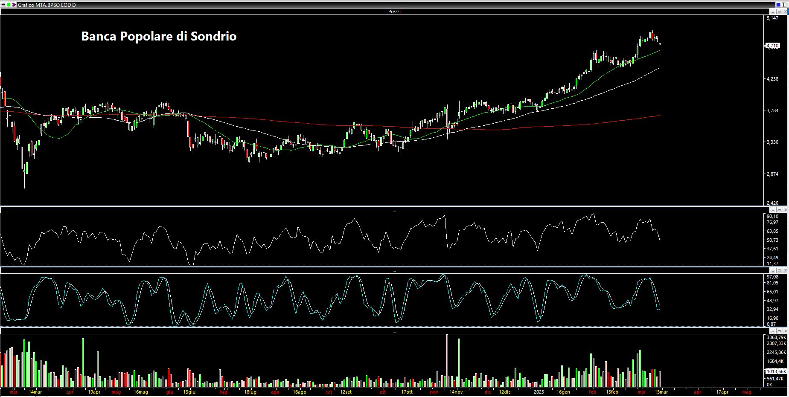This screenshot has height=397, width=789.
Task: Click the 17ott date label on time axis
Action: click(407, 392)
